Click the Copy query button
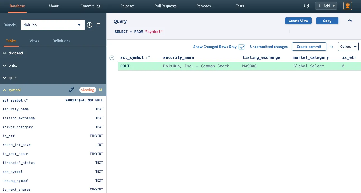 point(327,21)
